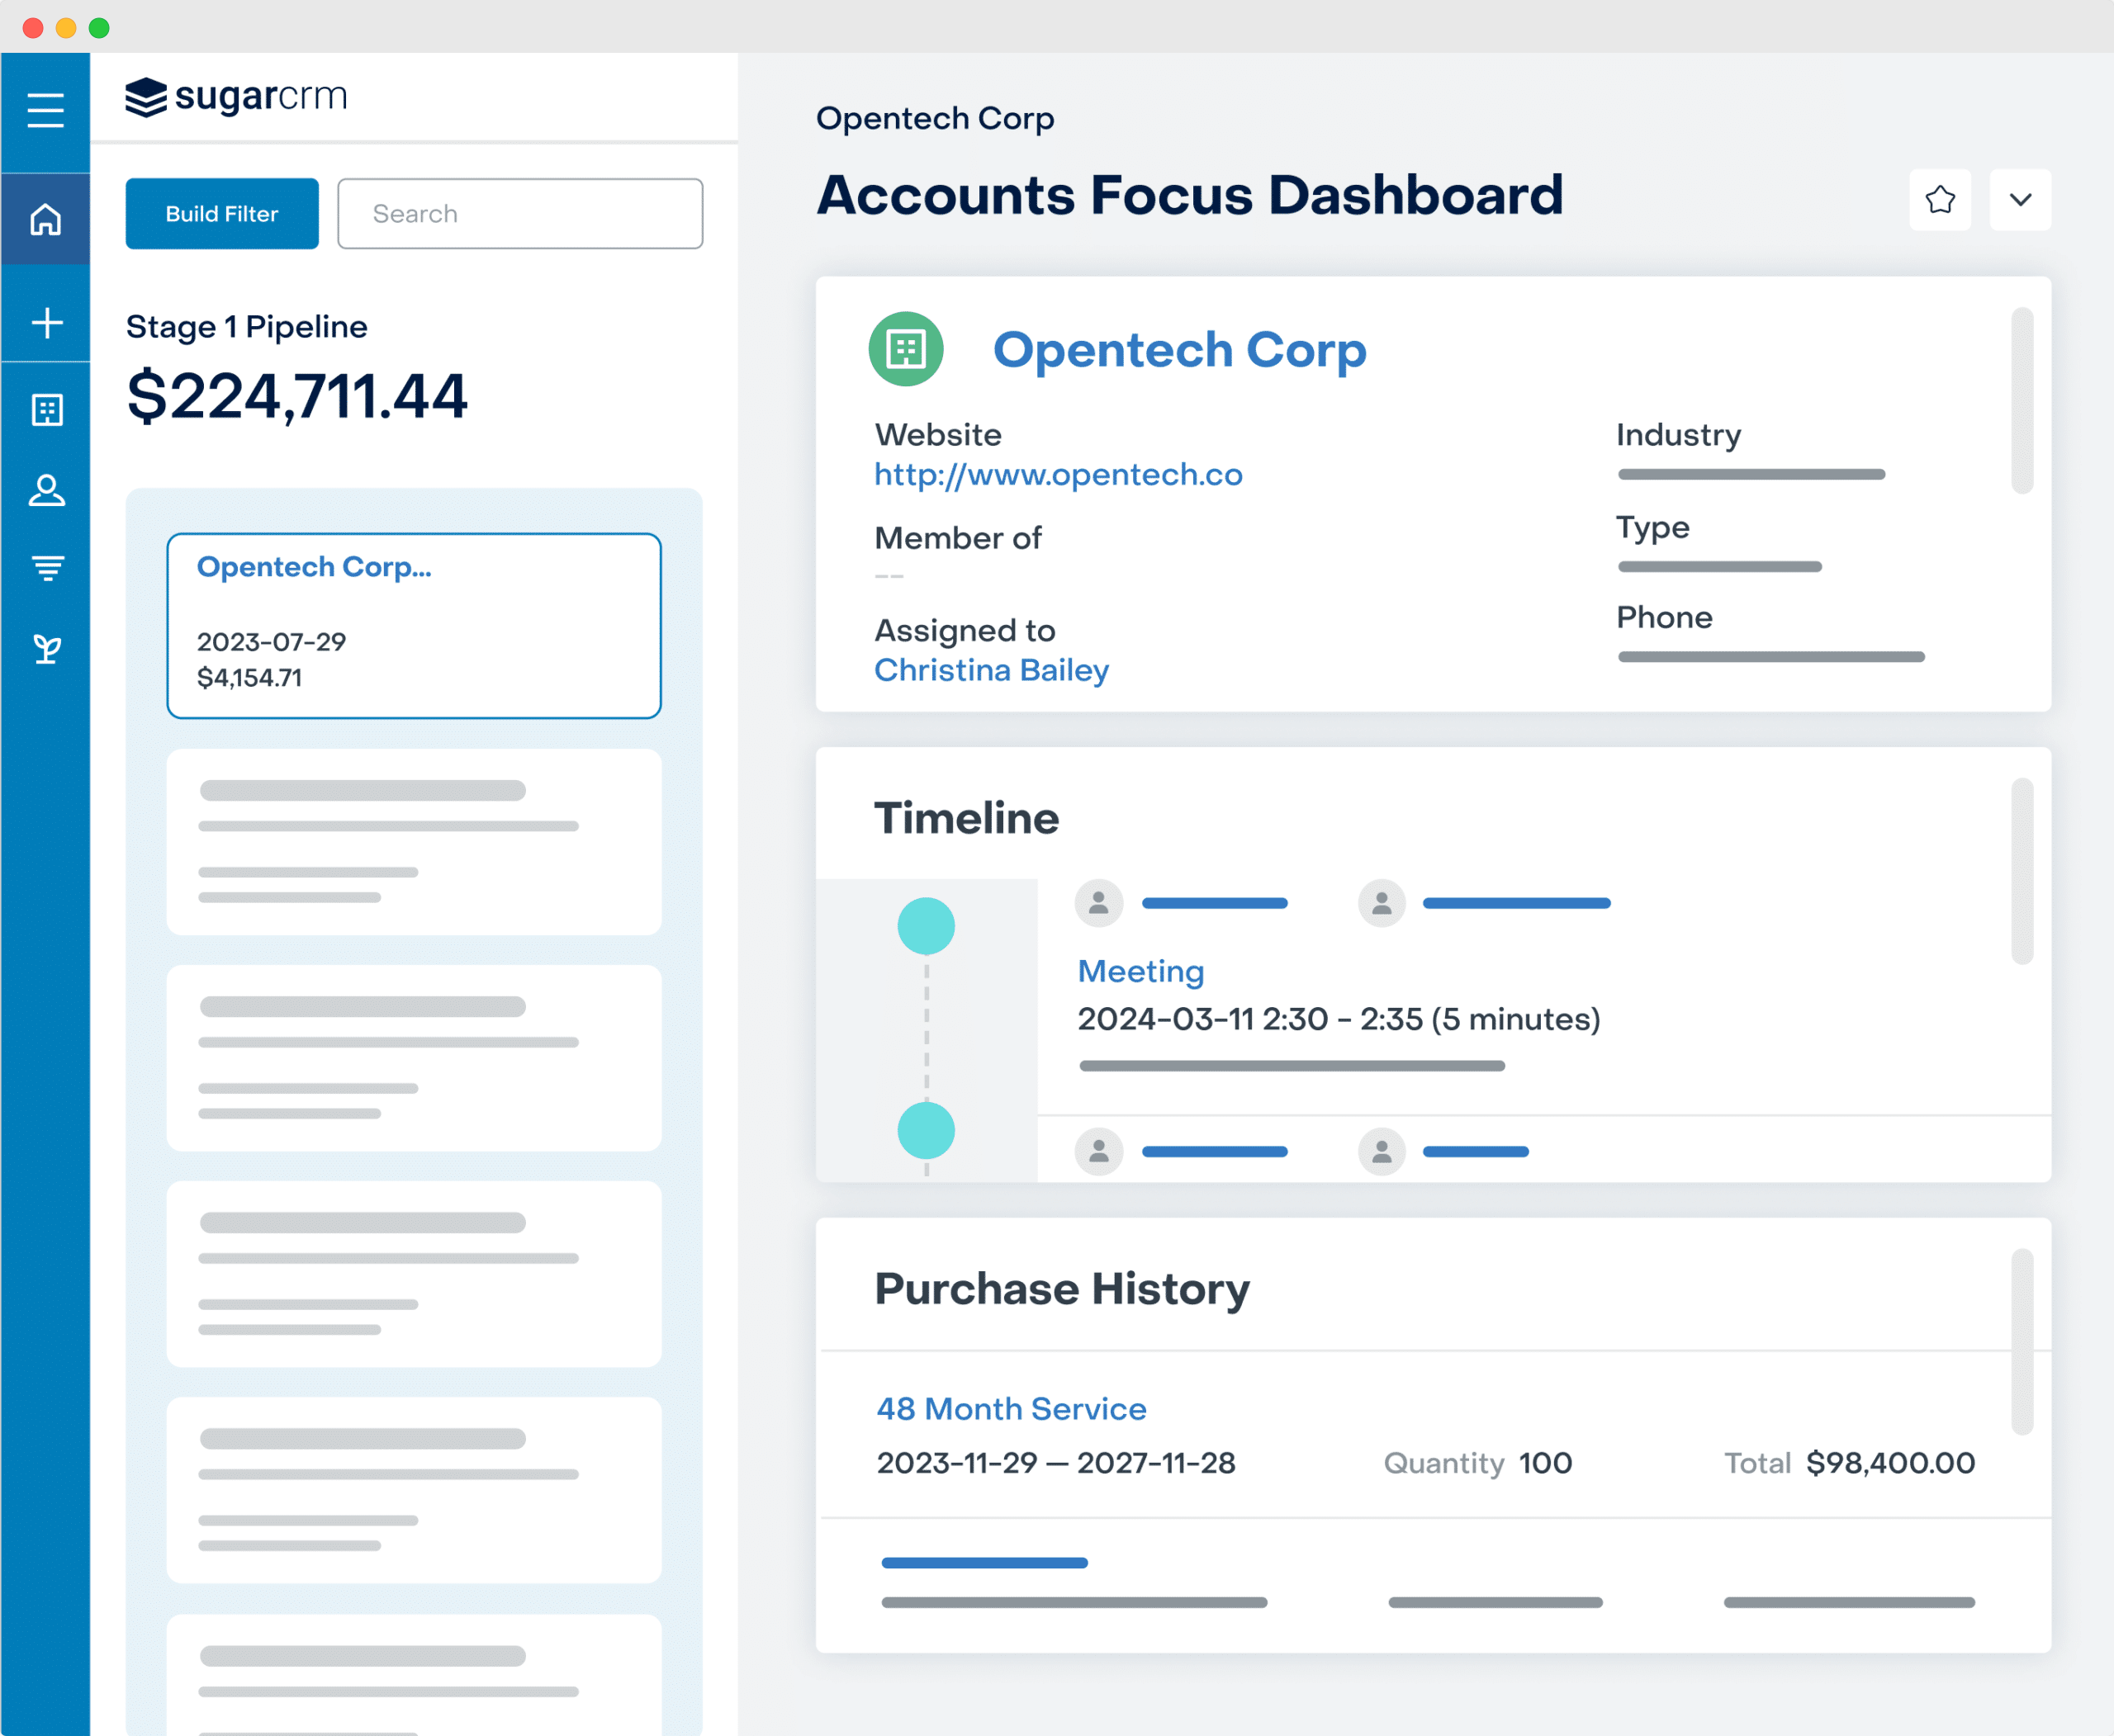Open Contacts person icon in sidebar
The height and width of the screenshot is (1736, 2114).
[x=46, y=490]
